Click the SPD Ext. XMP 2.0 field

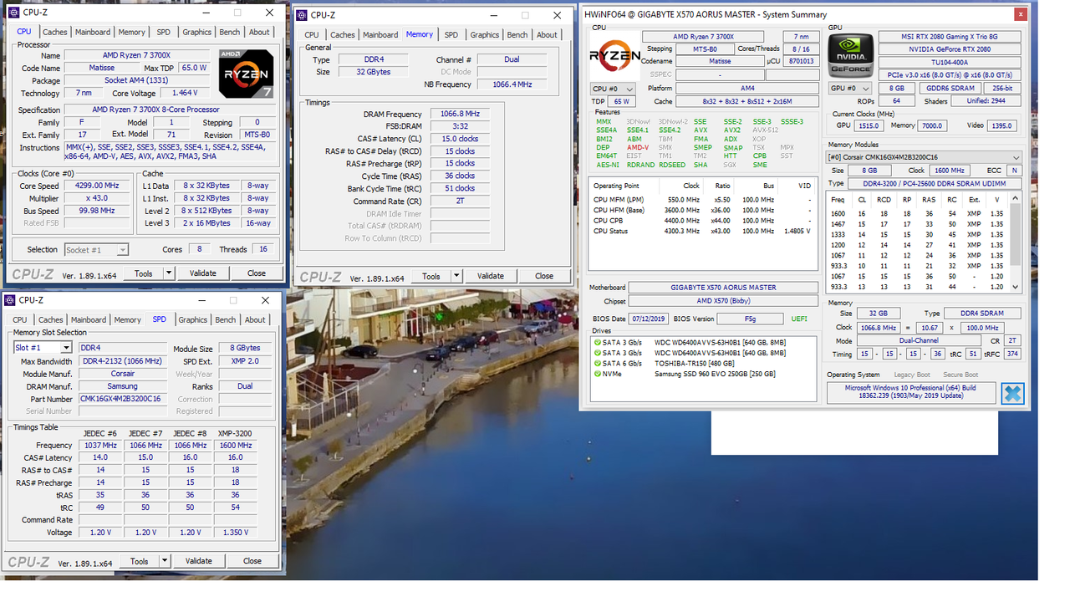tap(247, 361)
